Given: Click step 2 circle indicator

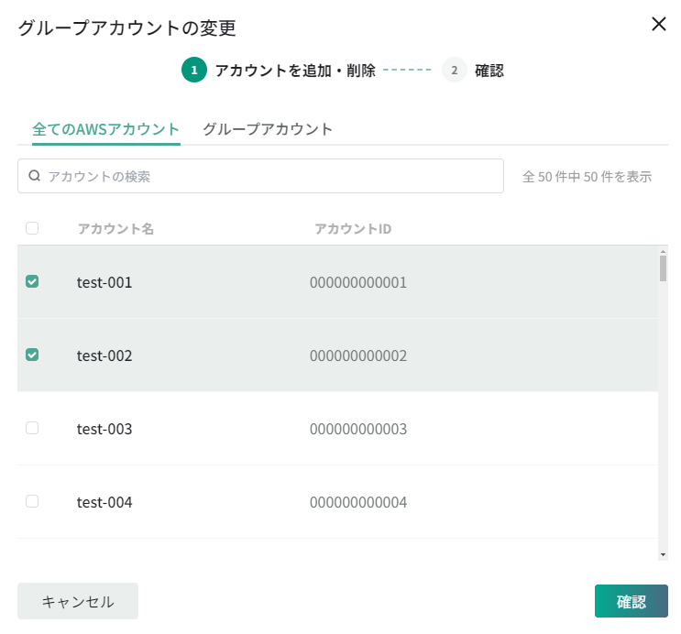Looking at the screenshot, I should [454, 70].
